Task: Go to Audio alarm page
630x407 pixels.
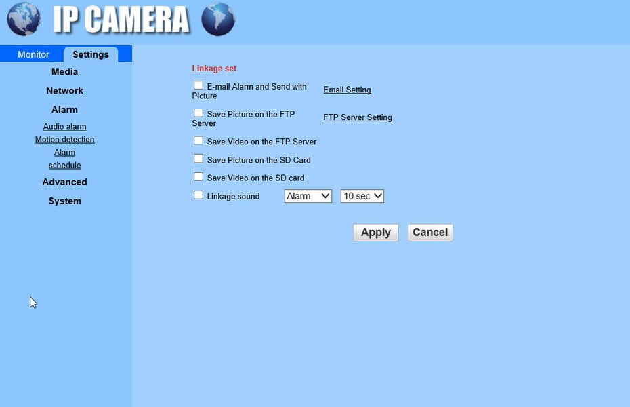Action: 64,127
